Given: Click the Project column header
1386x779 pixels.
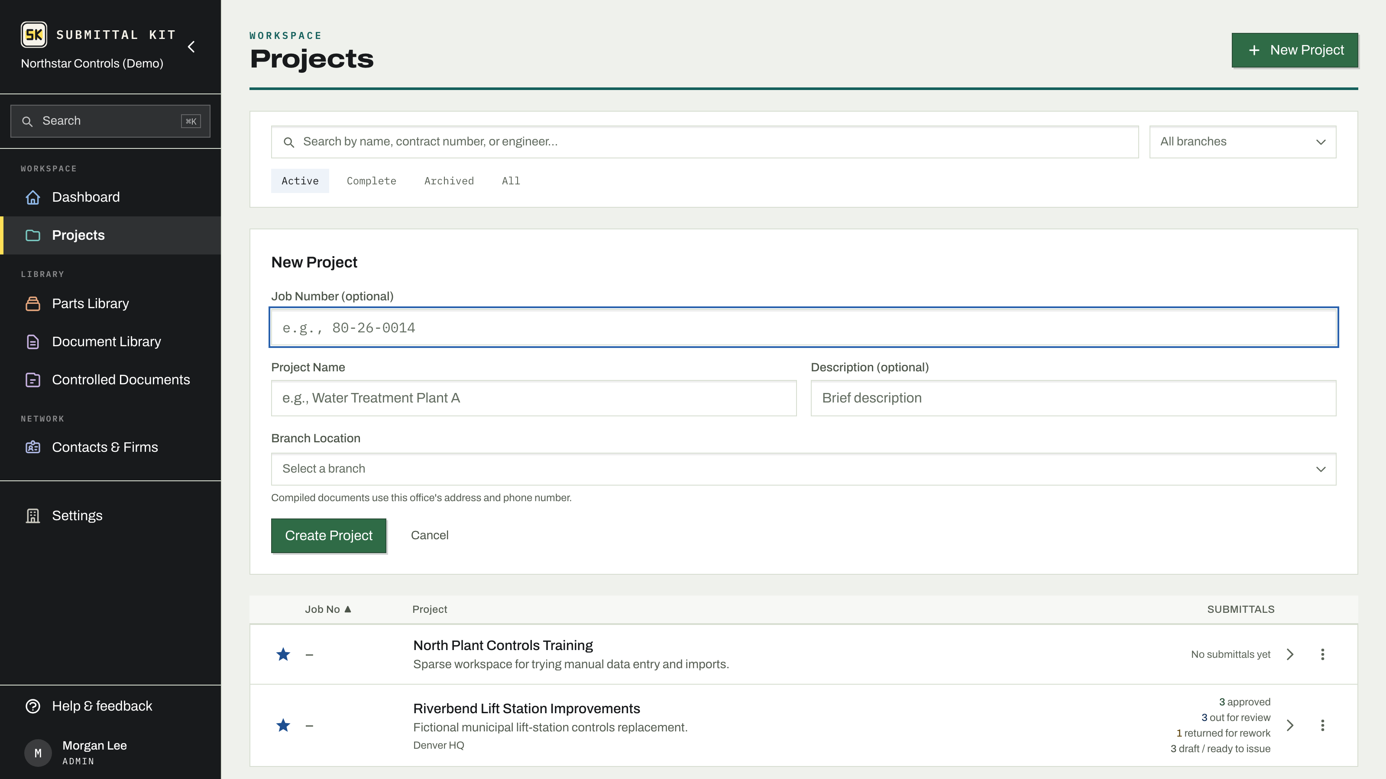Looking at the screenshot, I should pyautogui.click(x=429, y=609).
